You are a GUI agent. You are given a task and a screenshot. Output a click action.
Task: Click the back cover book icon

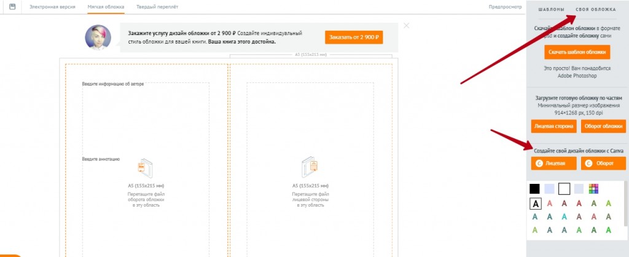coord(146,168)
